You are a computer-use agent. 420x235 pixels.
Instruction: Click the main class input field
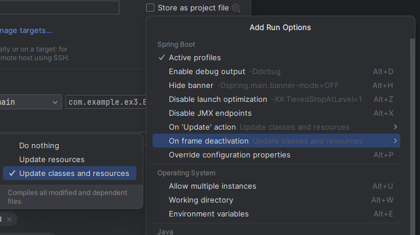pyautogui.click(x=104, y=102)
